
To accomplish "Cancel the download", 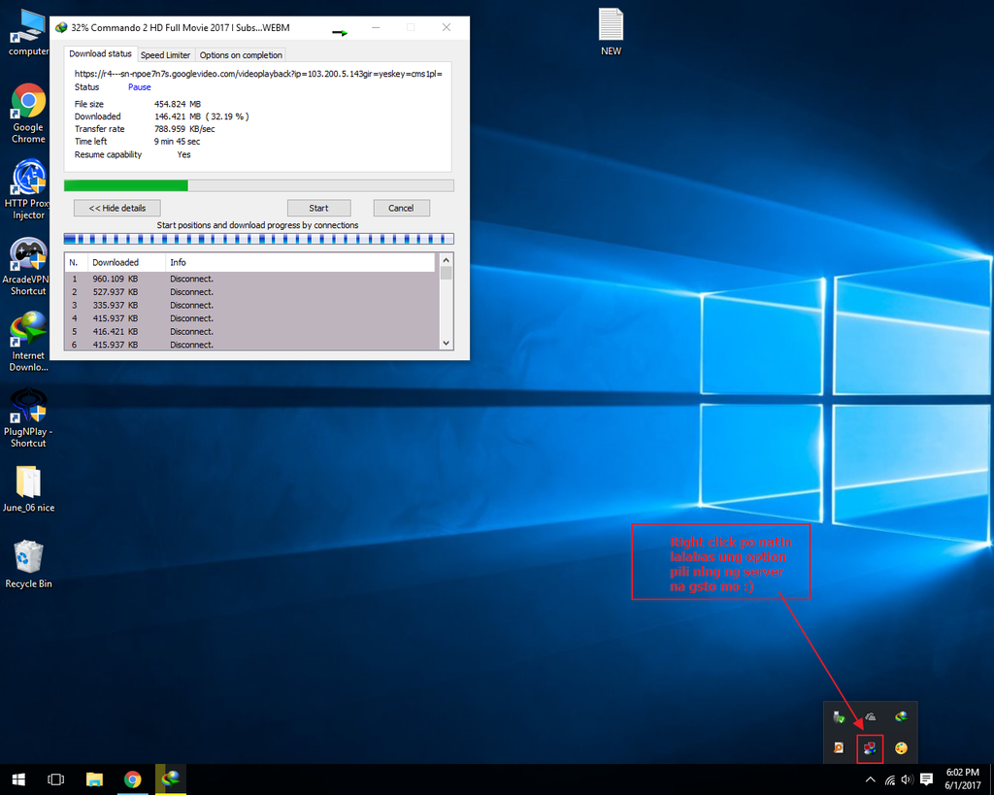I will pos(401,208).
